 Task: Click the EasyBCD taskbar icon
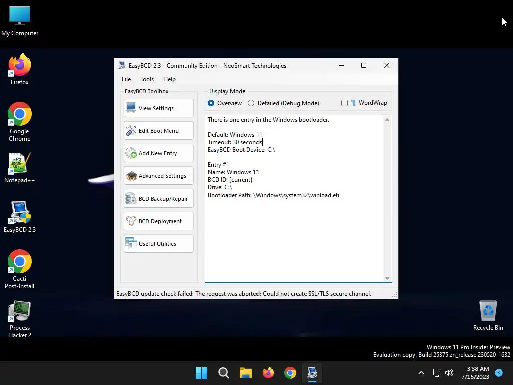(x=312, y=373)
